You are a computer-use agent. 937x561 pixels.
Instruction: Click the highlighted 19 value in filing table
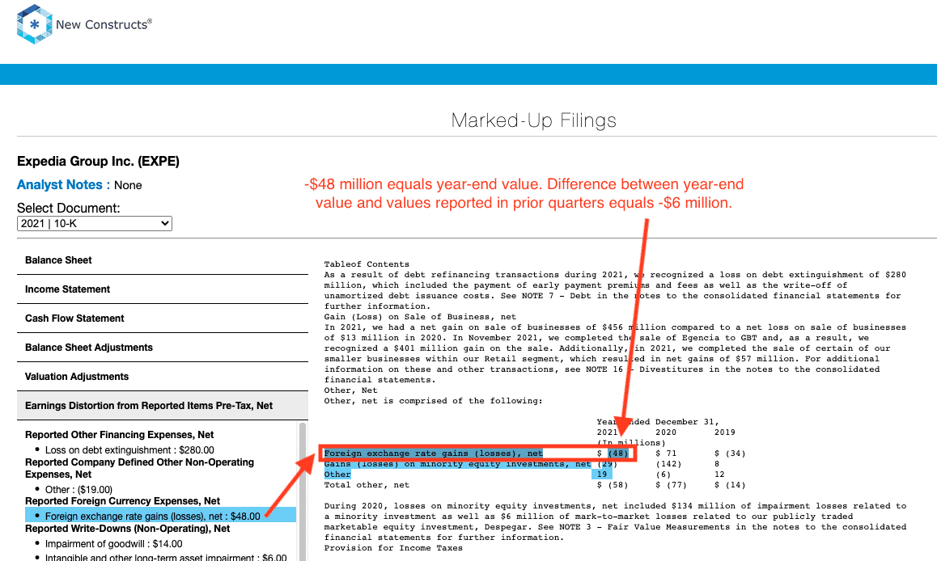click(602, 475)
